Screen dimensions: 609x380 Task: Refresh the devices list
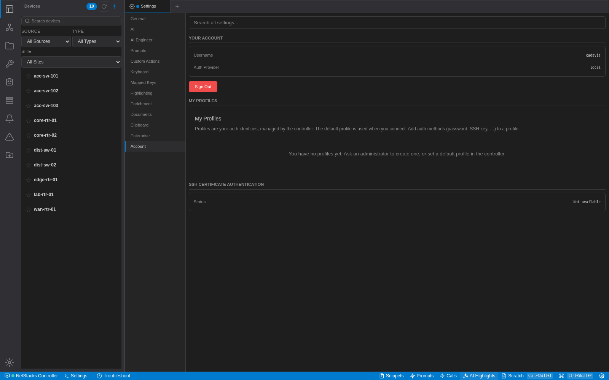coord(104,6)
